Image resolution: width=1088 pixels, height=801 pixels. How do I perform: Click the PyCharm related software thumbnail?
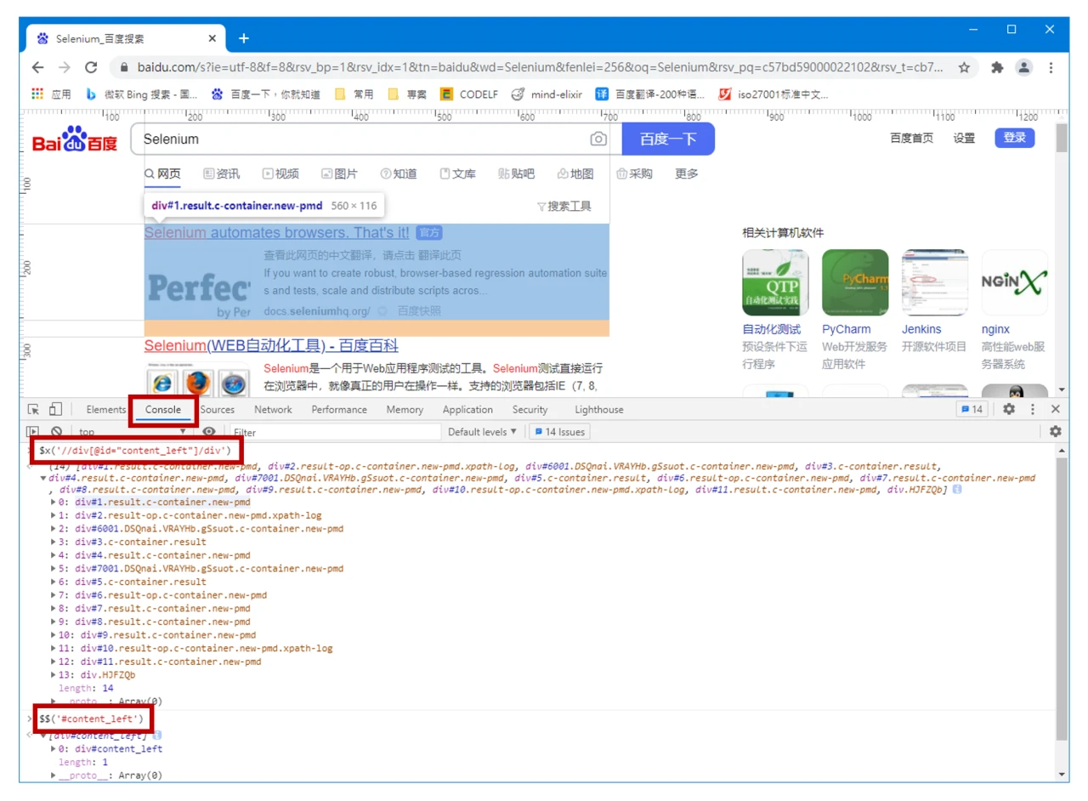(x=855, y=282)
